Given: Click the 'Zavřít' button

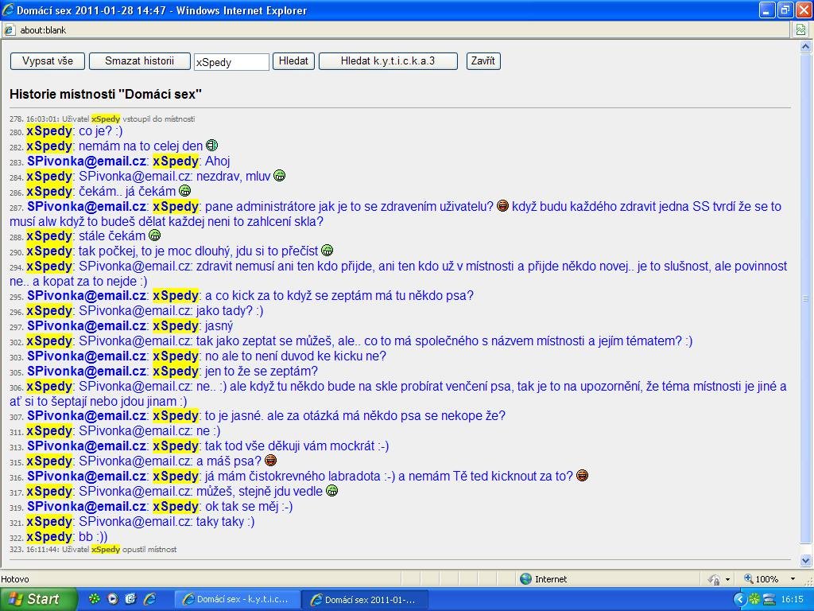Looking at the screenshot, I should click(x=483, y=61).
